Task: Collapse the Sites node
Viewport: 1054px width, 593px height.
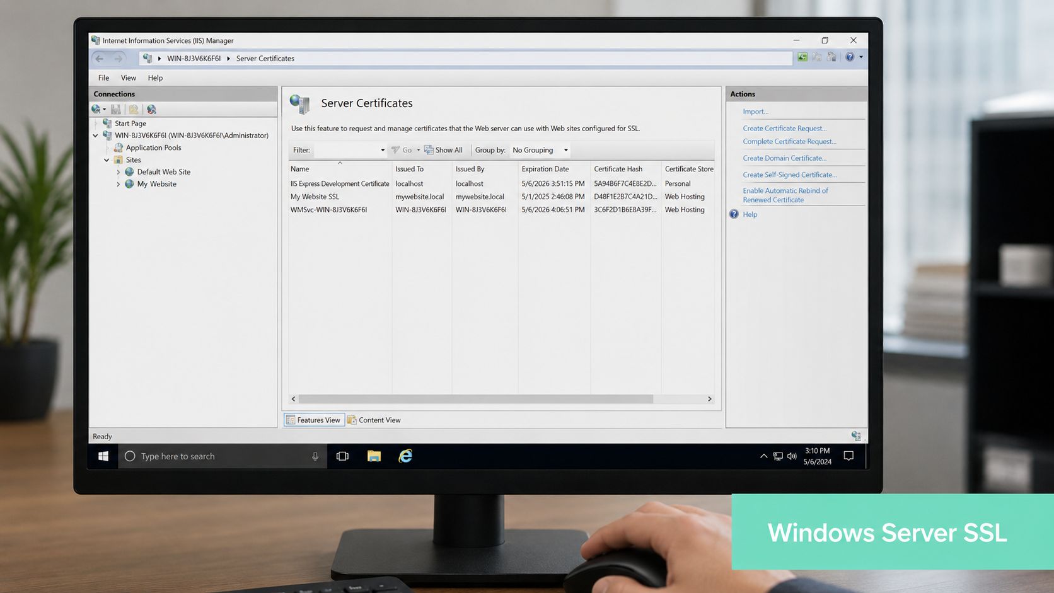Action: click(x=107, y=160)
